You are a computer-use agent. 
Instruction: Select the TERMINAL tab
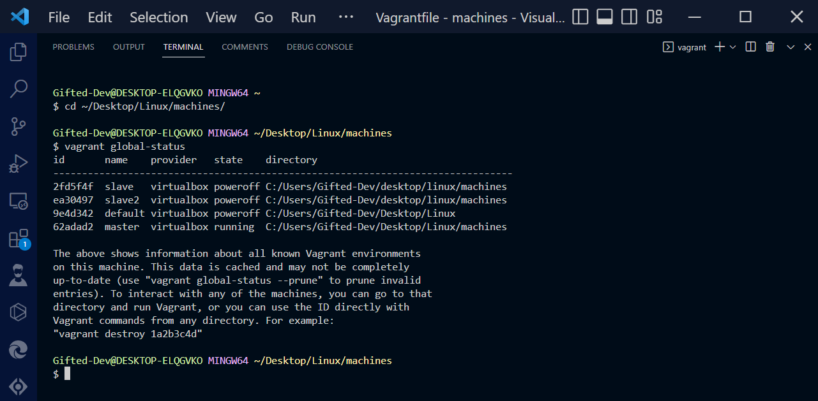point(183,47)
